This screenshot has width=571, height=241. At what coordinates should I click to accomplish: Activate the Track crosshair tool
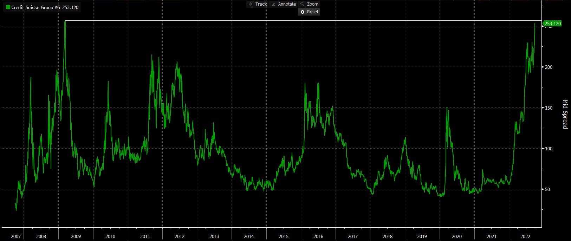tap(258, 4)
